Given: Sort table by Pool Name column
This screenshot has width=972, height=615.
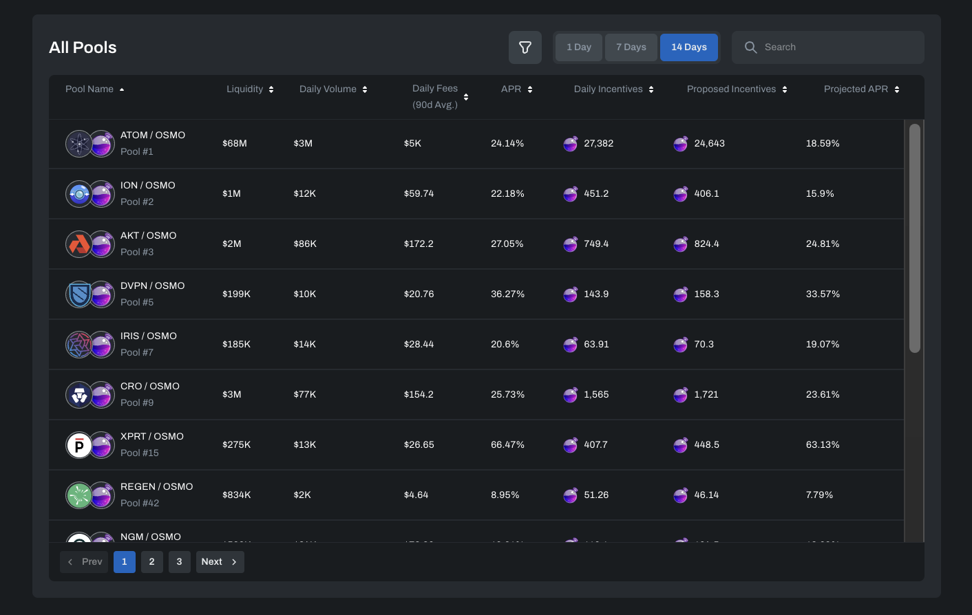Looking at the screenshot, I should pos(95,89).
